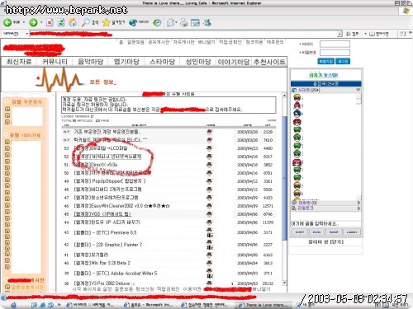Open the 이야기마당 menu tab
This screenshot has height=309, width=413.
234,62
